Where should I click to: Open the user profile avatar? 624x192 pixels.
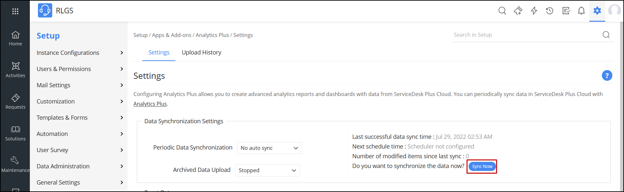coord(615,11)
